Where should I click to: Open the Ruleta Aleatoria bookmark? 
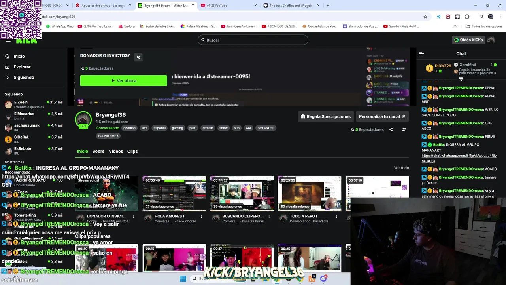[x=198, y=27]
